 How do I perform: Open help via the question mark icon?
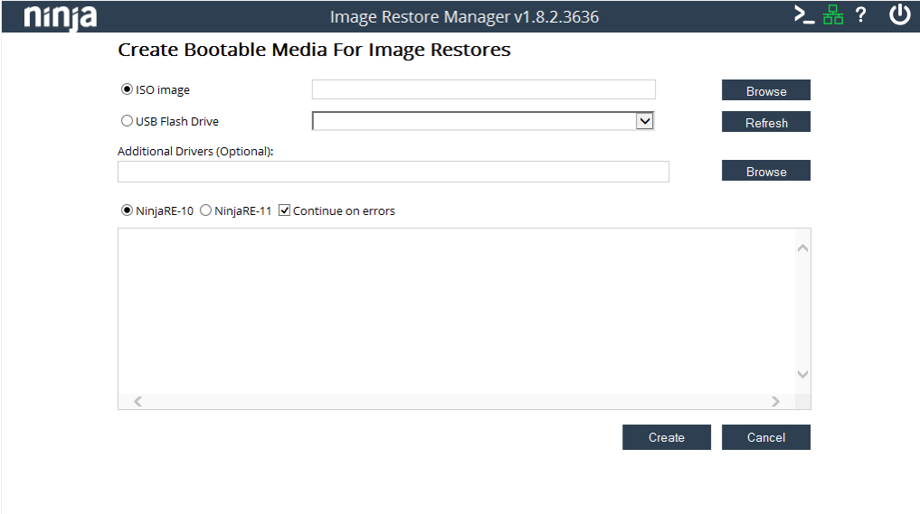pyautogui.click(x=860, y=14)
